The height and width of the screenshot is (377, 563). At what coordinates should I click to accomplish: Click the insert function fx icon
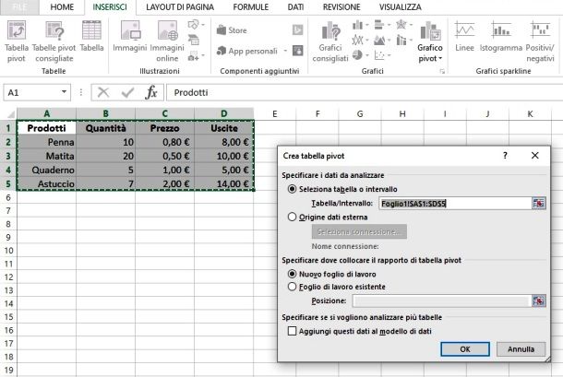(x=152, y=92)
